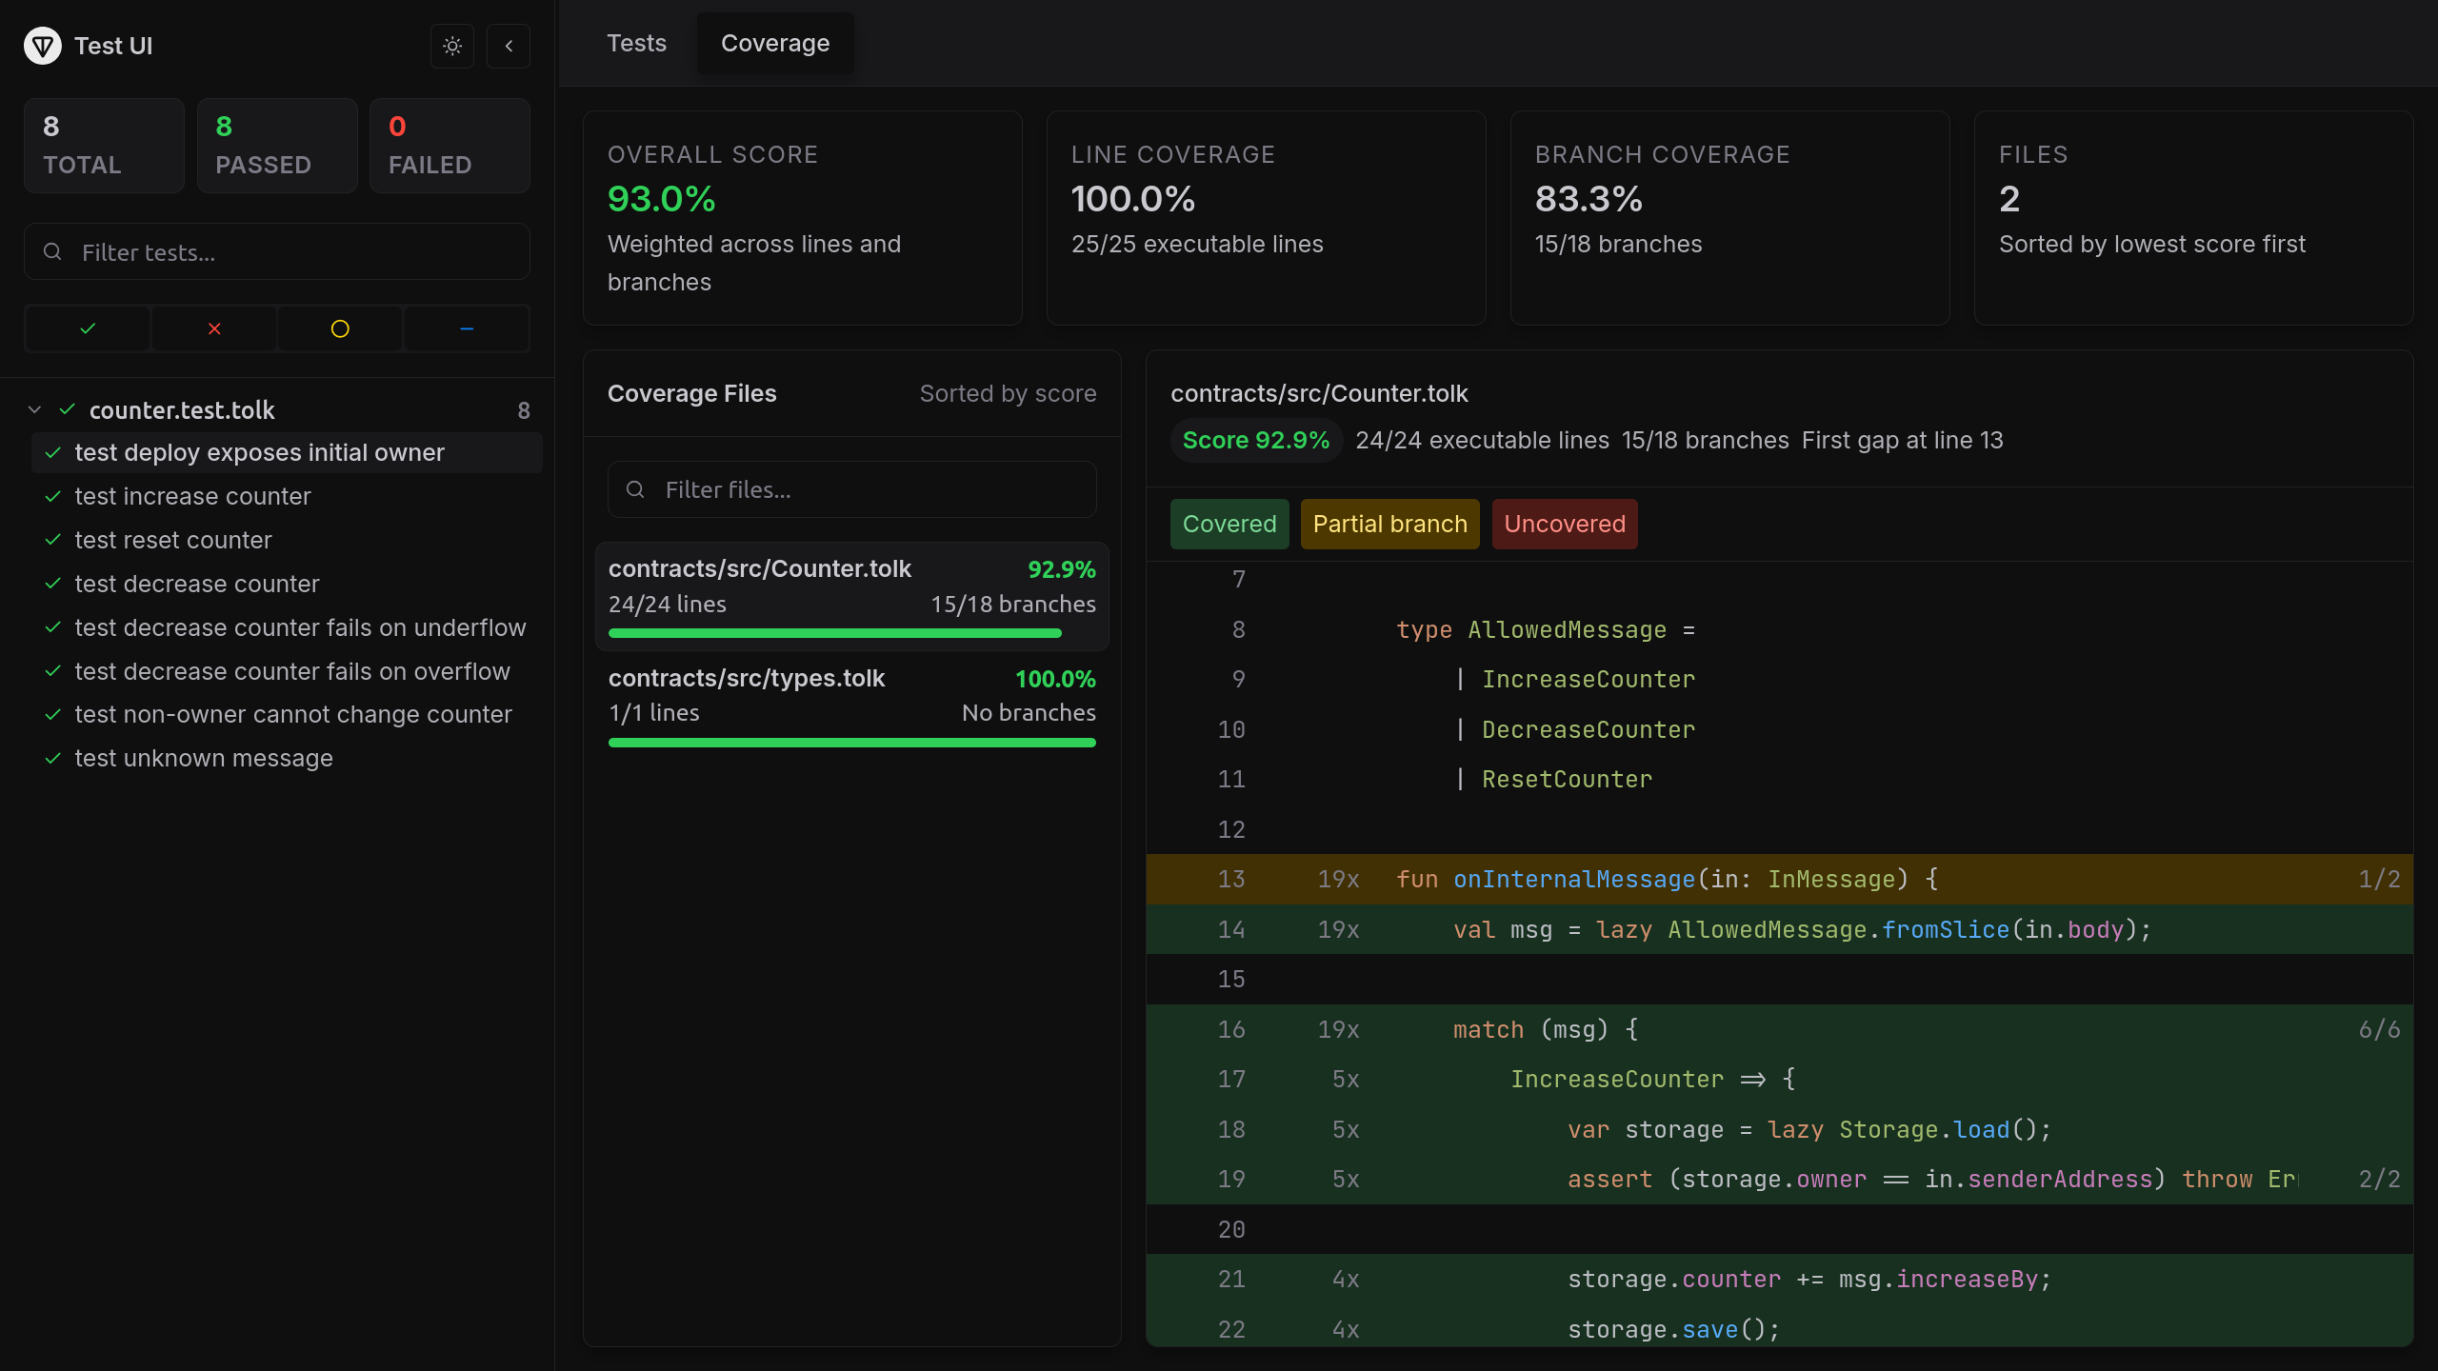Click code line 14 with AllowedMessage.fromSlice
This screenshot has width=2438, height=1371.
(1780, 930)
